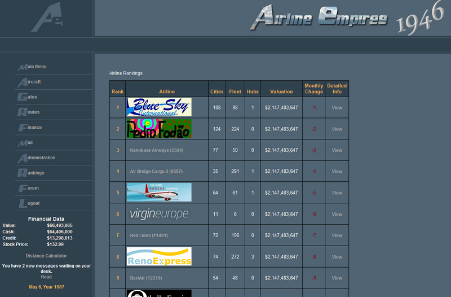Open the virgineurope airline logo
The width and height of the screenshot is (451, 297).
click(159, 214)
